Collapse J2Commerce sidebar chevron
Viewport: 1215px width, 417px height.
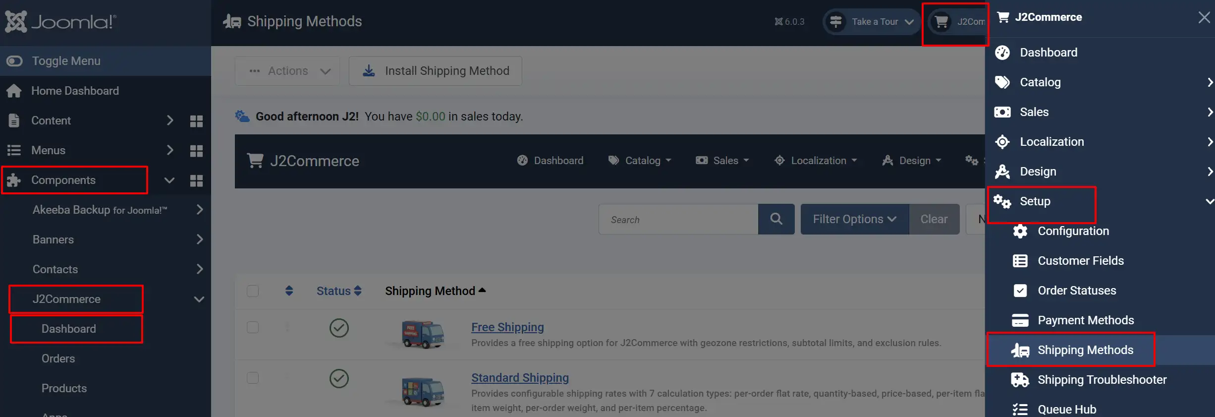tap(199, 299)
